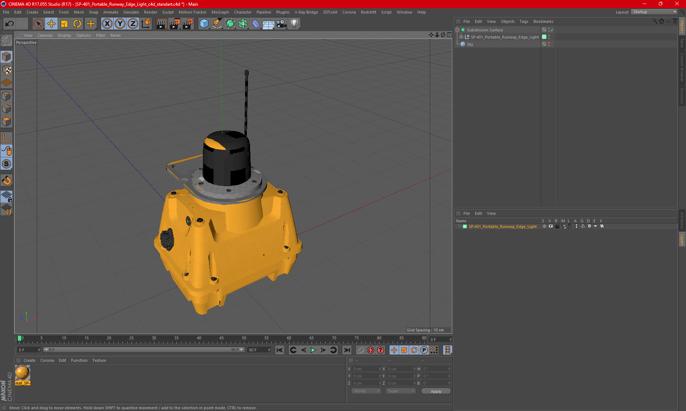The height and width of the screenshot is (411, 686).
Task: Toggle Subdivision Surface enable checkmark
Action: pyautogui.click(x=552, y=30)
